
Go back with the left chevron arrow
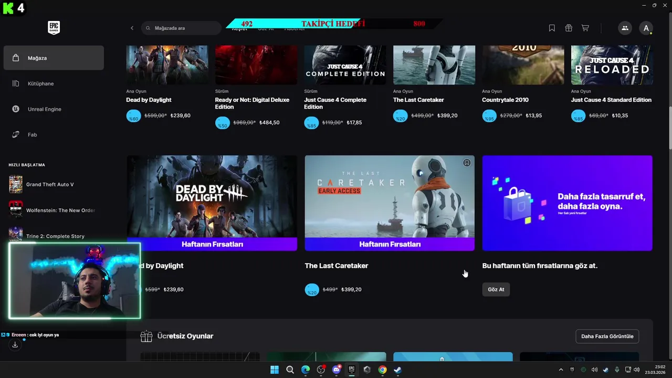[x=132, y=28]
